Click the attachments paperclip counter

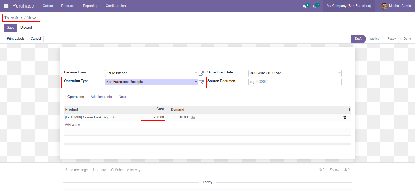point(322,170)
